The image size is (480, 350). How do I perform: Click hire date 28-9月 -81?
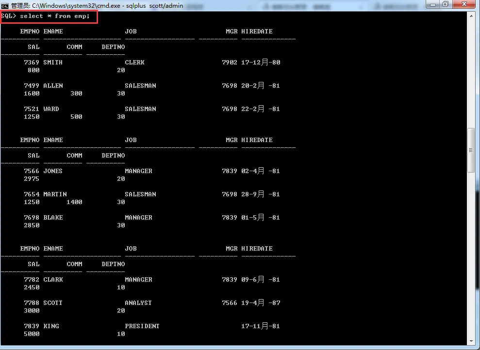tap(261, 194)
